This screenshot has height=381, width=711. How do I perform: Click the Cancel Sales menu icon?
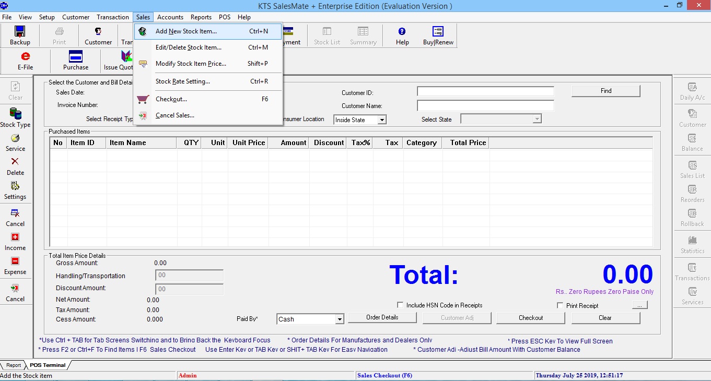[x=143, y=115]
